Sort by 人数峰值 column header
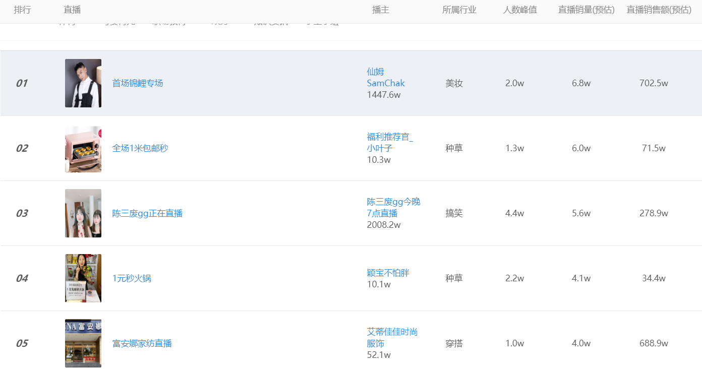 (520, 10)
